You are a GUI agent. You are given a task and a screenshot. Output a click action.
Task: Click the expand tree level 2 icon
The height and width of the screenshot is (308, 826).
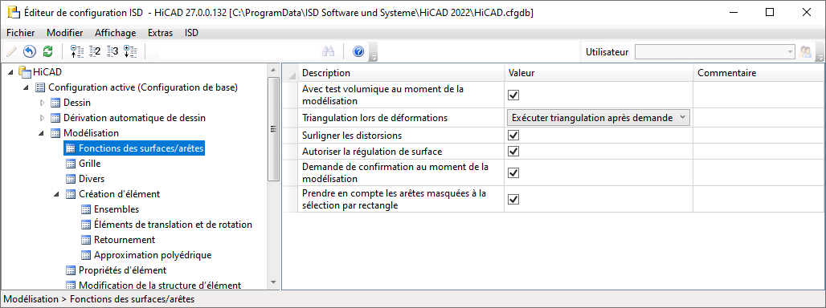(x=95, y=51)
